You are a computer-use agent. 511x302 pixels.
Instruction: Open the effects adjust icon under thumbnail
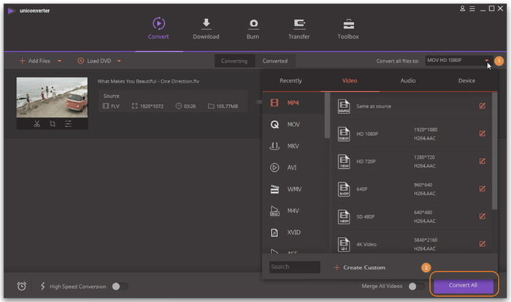(68, 124)
